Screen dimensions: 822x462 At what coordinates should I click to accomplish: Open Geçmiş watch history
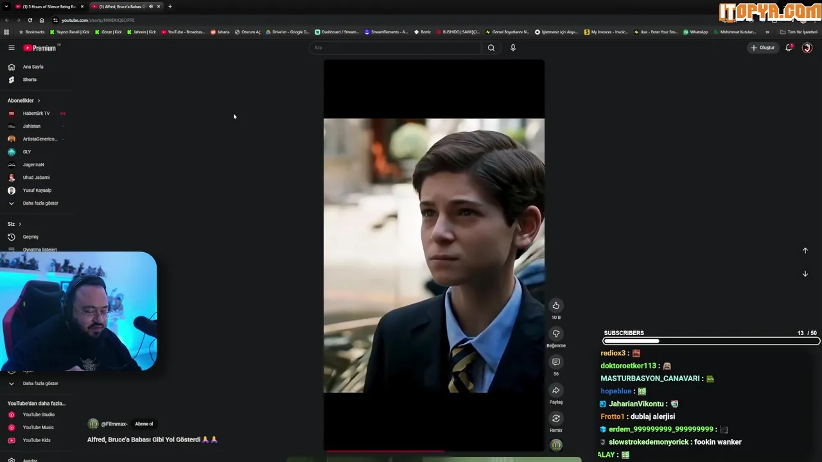pyautogui.click(x=30, y=237)
